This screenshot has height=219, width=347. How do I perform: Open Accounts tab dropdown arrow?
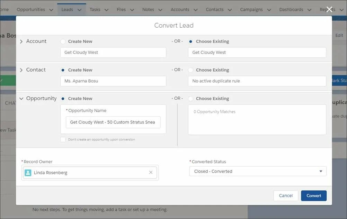196,10
